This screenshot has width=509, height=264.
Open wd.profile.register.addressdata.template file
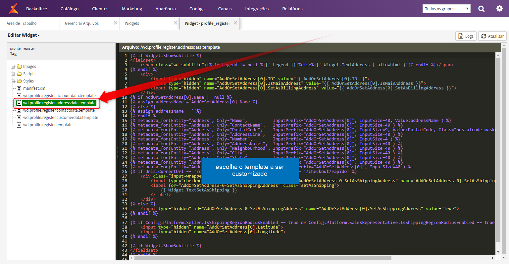[59, 103]
